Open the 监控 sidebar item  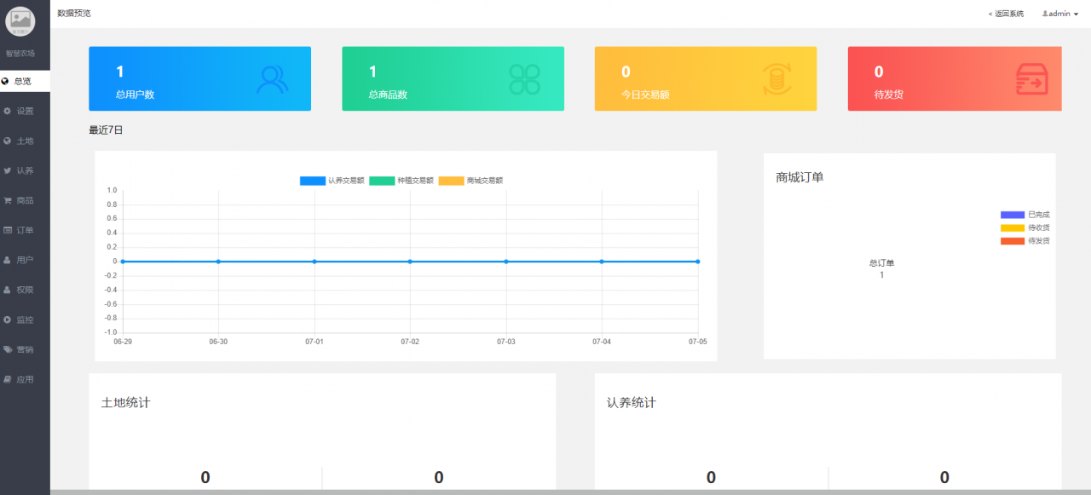(x=25, y=319)
